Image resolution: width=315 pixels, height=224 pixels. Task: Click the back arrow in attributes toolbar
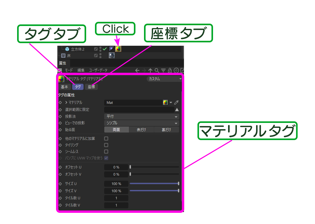[x=137, y=70]
